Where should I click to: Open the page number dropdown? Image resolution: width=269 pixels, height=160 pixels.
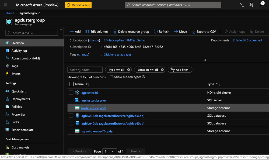tap(110, 151)
